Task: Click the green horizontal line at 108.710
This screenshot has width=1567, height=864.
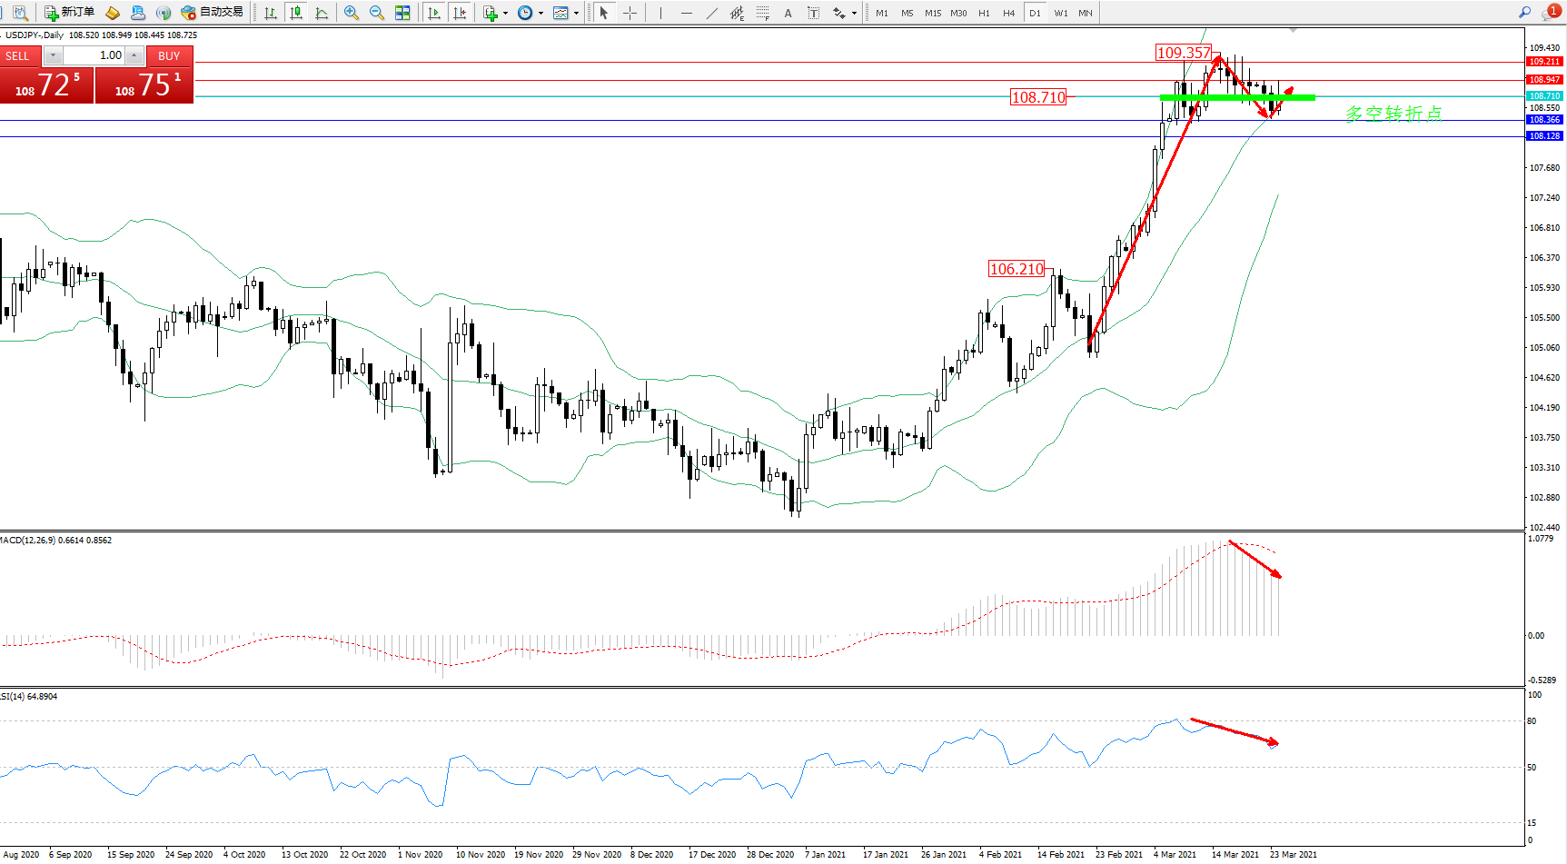Action: click(x=1236, y=97)
